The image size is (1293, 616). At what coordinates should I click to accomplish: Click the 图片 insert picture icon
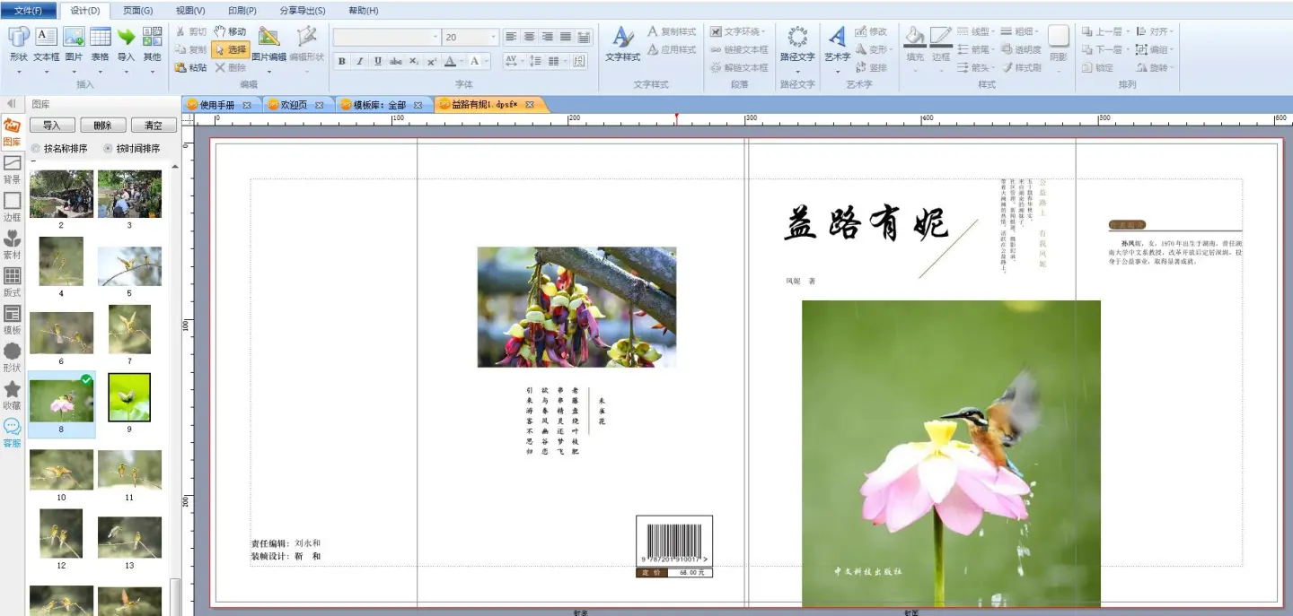74,44
